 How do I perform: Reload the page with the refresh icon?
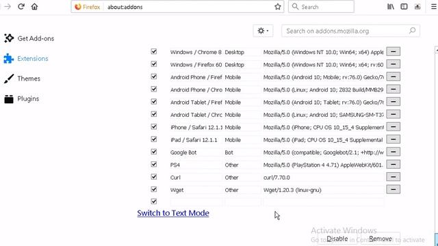pyautogui.click(x=21, y=6)
